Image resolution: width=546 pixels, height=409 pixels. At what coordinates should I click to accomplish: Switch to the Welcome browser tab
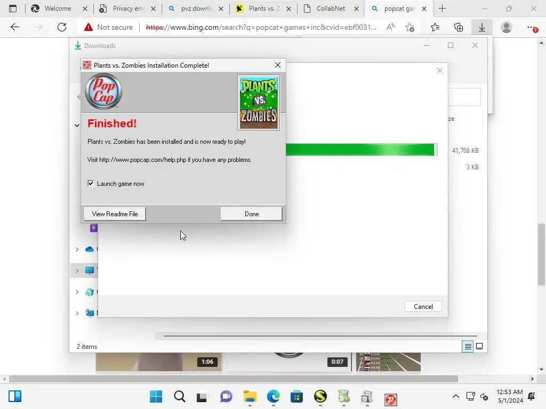click(58, 9)
